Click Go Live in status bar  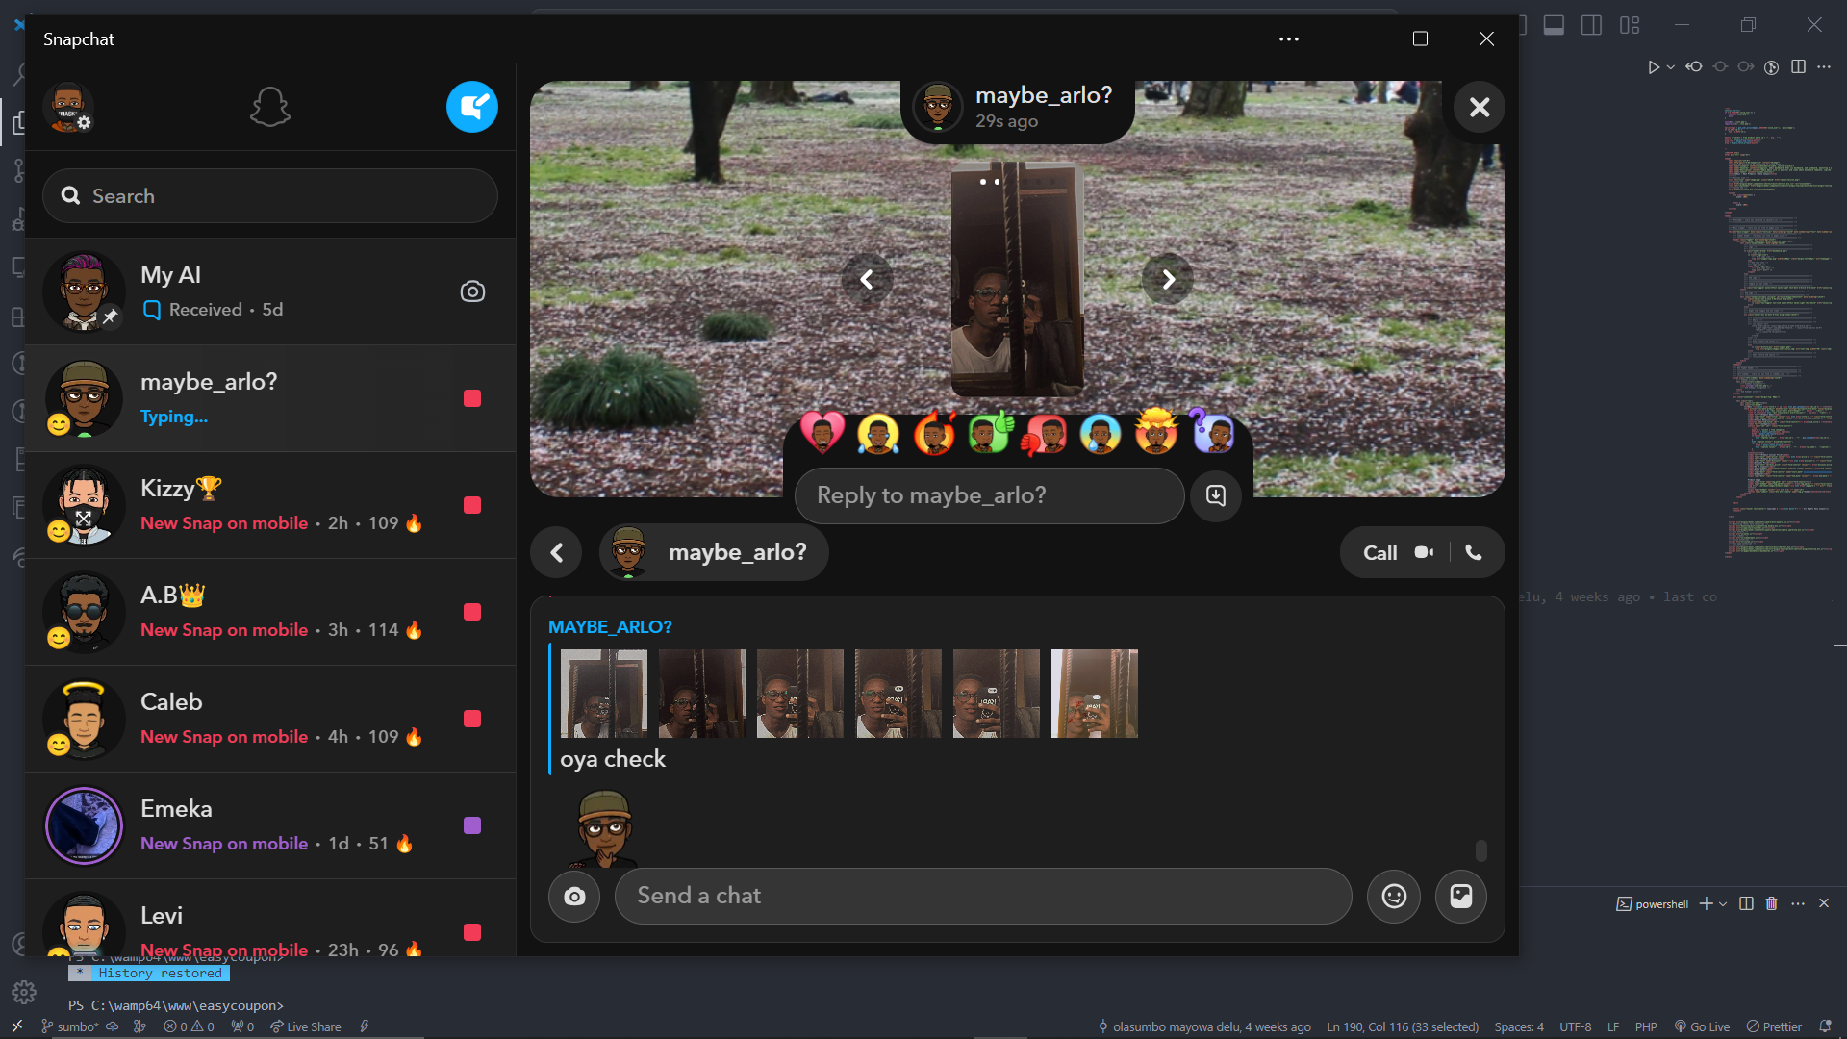1702,1026
